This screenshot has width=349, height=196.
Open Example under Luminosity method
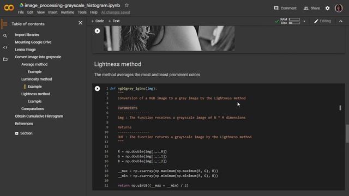tap(34, 87)
